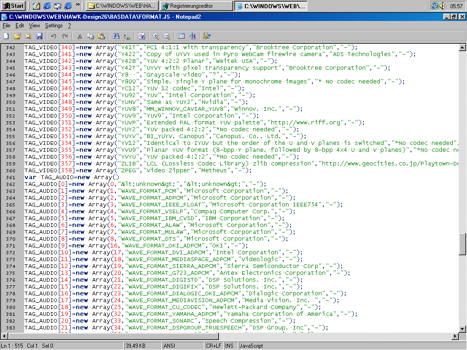This screenshot has height=350, width=467.
Task: Click the Show Desktop quick launch icon
Action: (36, 5)
